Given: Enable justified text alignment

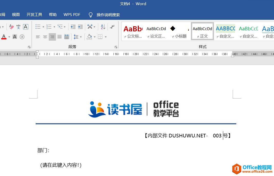Looking at the screenshot, I should click(59, 37).
